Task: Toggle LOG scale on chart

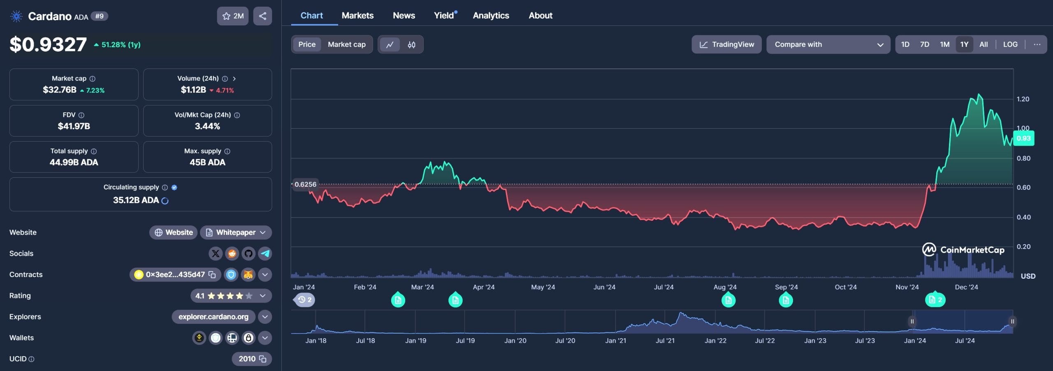Action: point(1010,44)
